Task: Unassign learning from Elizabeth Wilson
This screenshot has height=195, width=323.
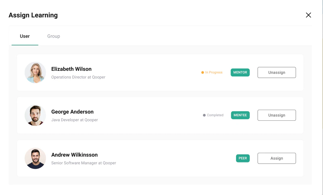Action: click(x=276, y=72)
